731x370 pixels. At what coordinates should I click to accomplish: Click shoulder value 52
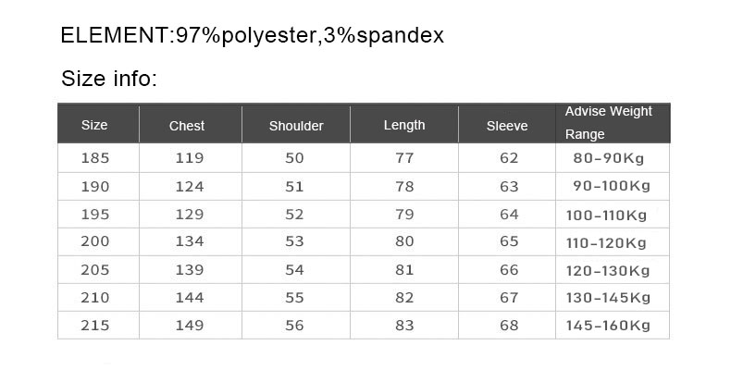click(294, 214)
